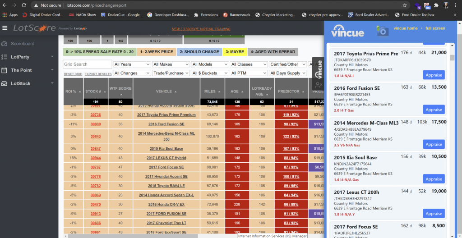Click the Vincue camera icon
This screenshot has height=238, width=462.
pos(383,31)
